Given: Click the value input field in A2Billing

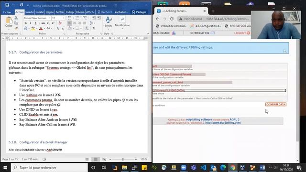Looking at the screenshot, I should (219, 90).
